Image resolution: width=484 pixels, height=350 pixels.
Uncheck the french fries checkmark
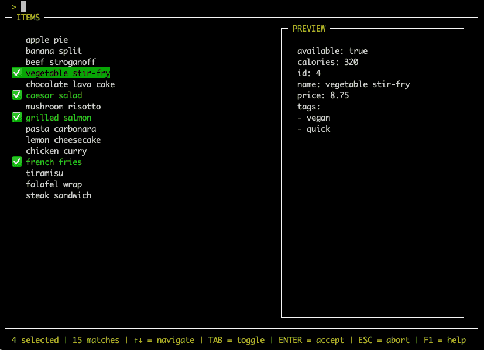point(17,162)
